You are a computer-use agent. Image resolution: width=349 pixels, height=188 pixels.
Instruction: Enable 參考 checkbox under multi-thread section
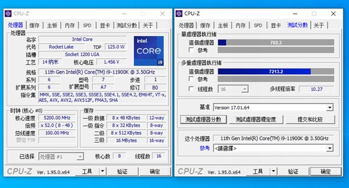coord(191,79)
